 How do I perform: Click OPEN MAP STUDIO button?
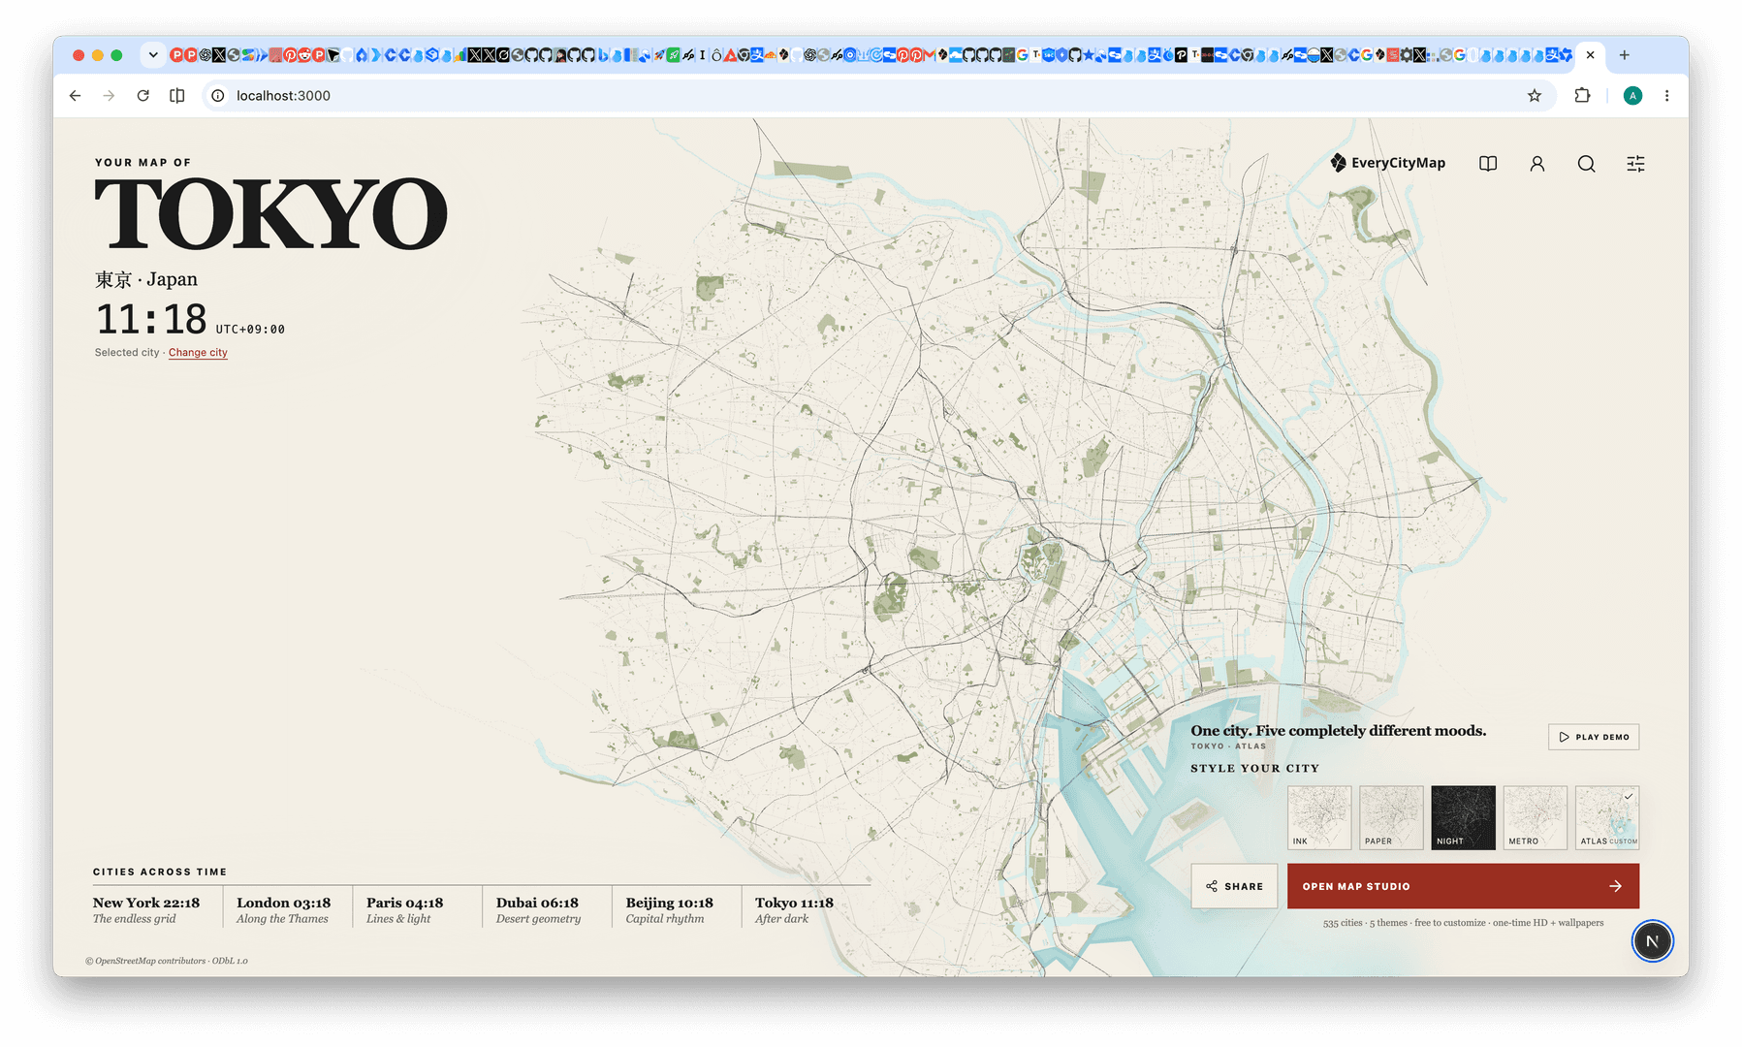(x=1463, y=886)
